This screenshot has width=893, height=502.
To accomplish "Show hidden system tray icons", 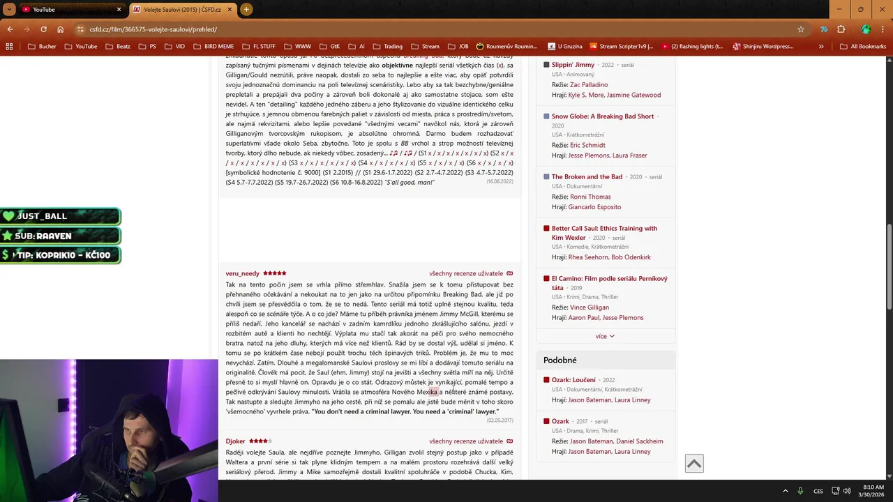I will click(x=785, y=491).
